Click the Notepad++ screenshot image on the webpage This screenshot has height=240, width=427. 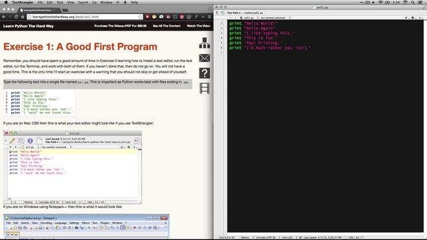(86, 227)
